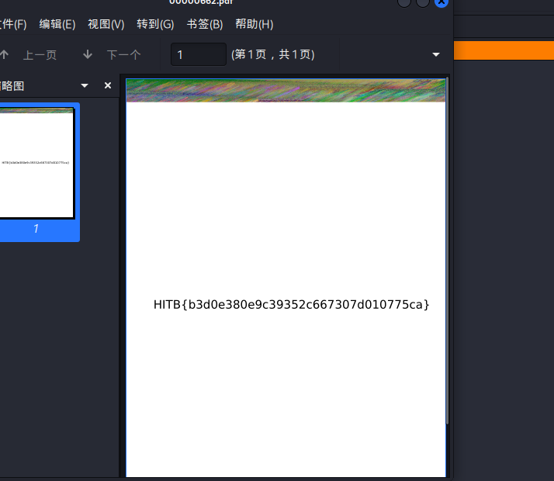Expand the toolbar overflow arrow

435,54
